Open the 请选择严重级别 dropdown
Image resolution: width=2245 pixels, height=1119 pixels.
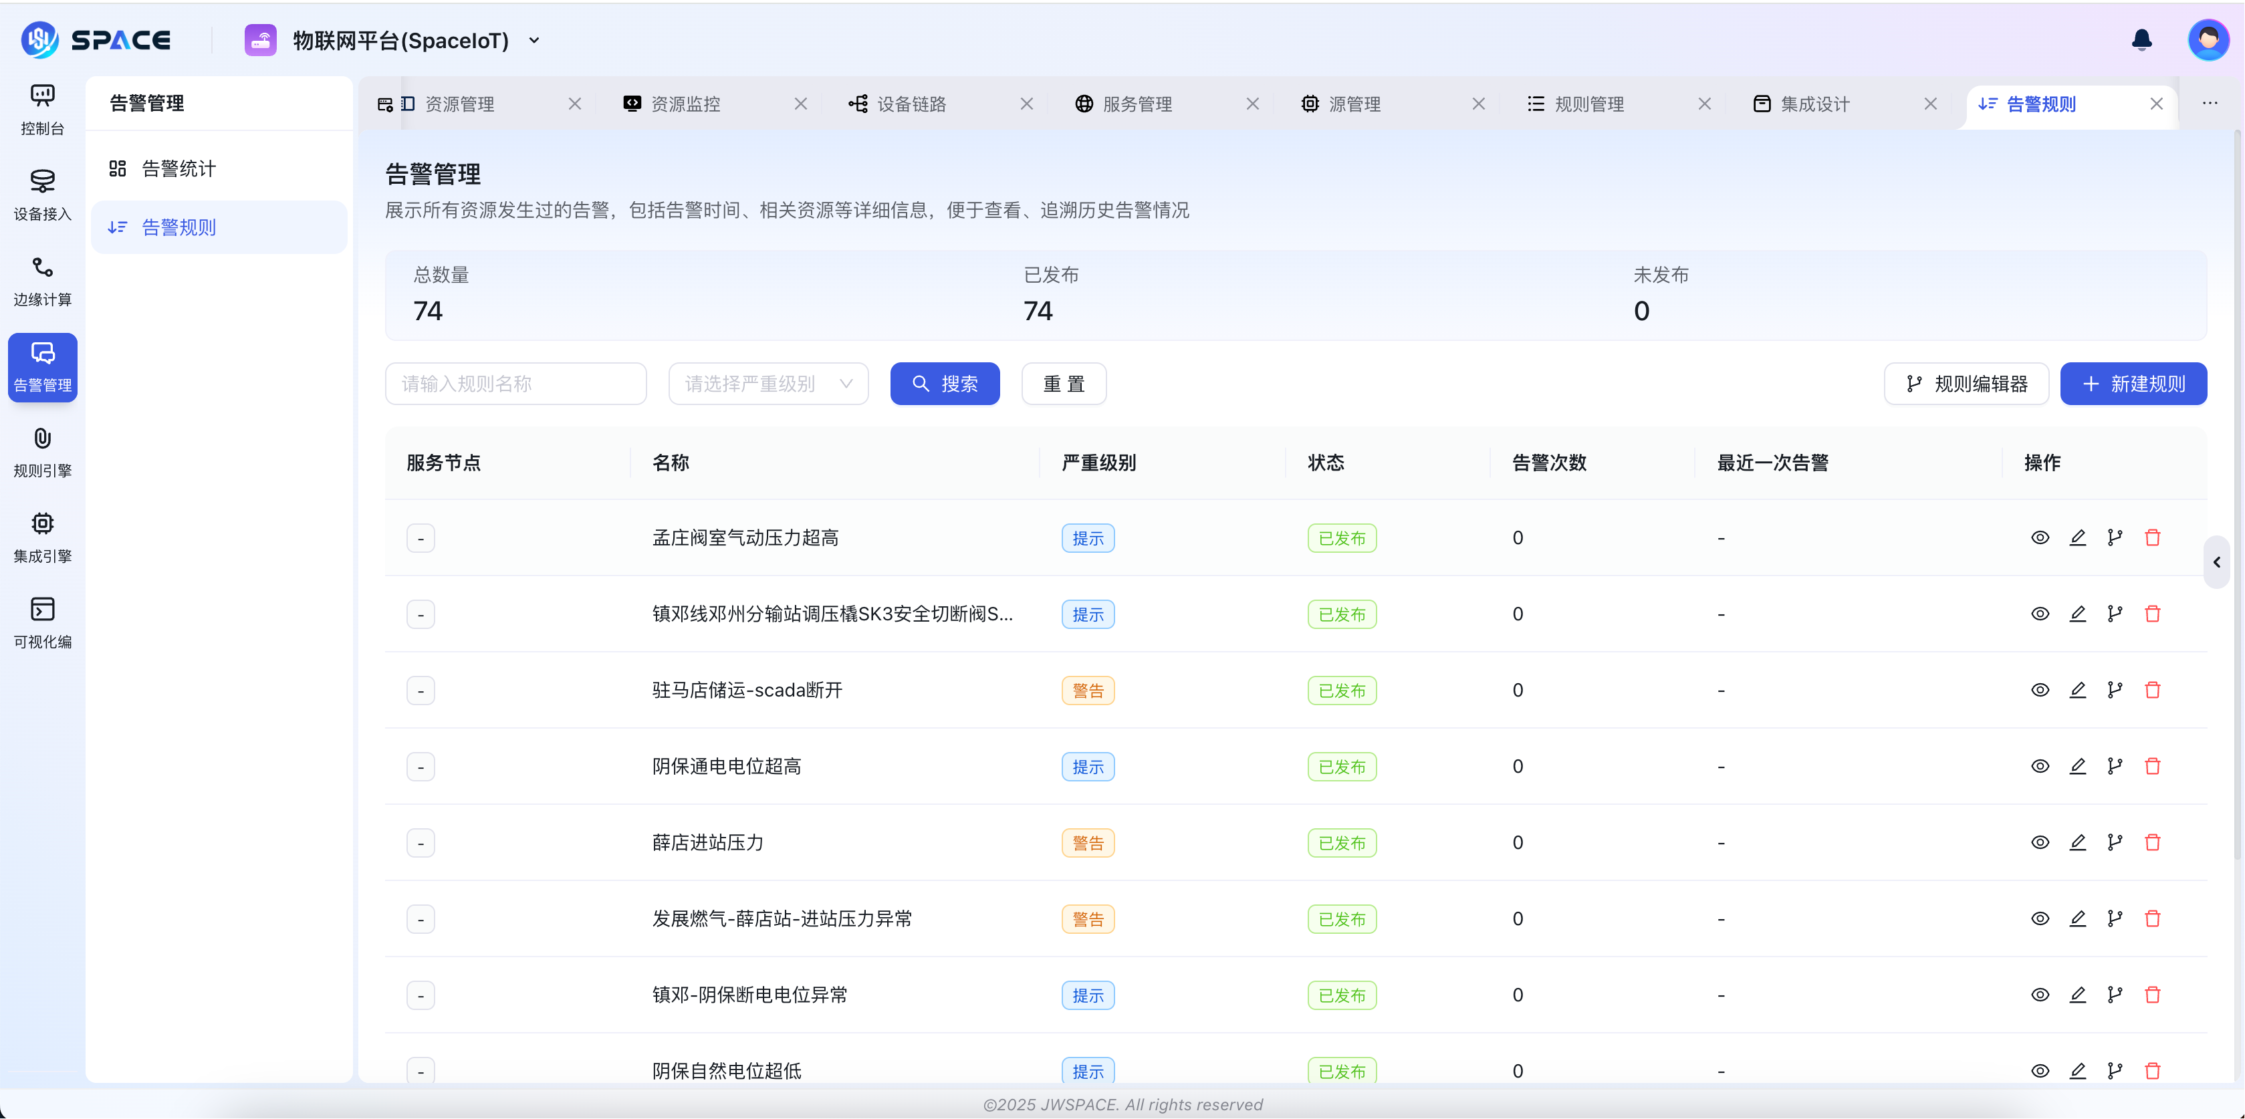[767, 384]
